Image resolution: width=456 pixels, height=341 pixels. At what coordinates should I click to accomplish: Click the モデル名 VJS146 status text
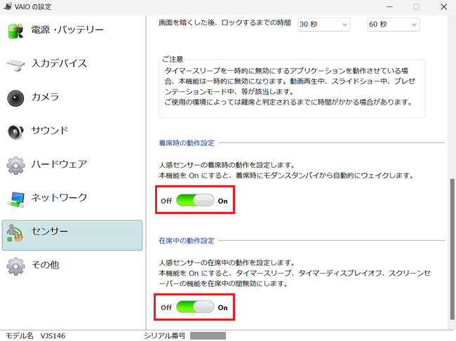36,336
